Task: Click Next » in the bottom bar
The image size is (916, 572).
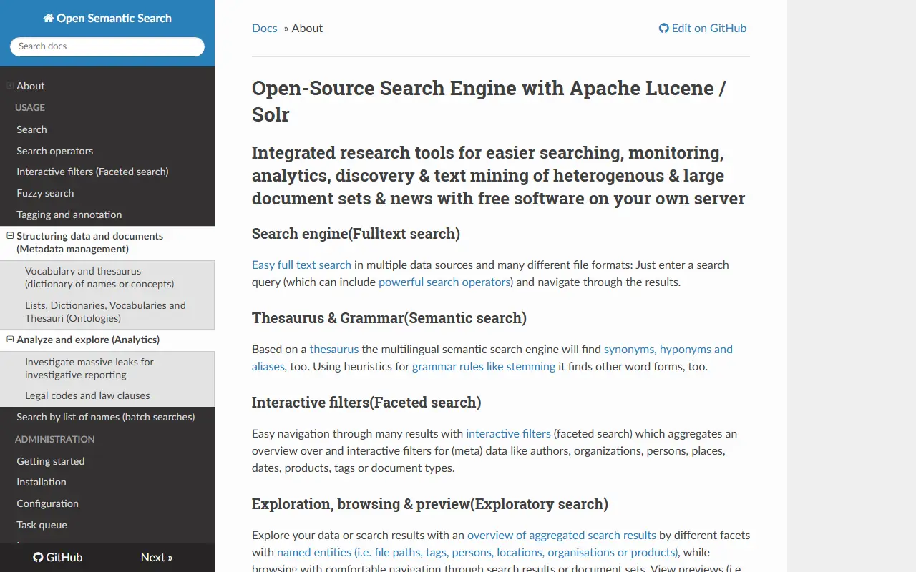Action: click(157, 558)
